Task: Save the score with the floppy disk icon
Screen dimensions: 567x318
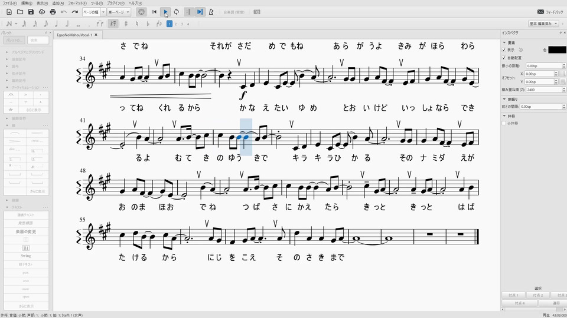Action: pos(31,12)
